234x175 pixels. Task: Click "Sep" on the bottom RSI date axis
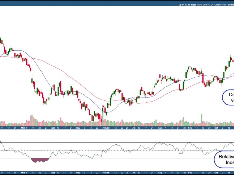[x=190, y=173]
